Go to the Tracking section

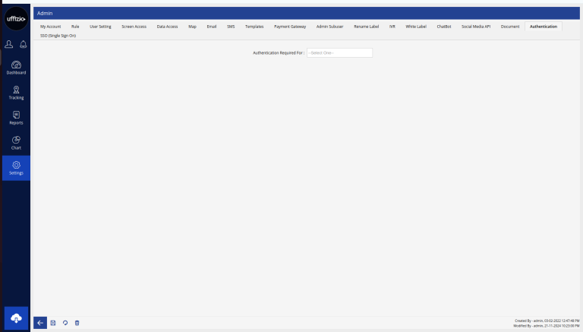coord(16,93)
